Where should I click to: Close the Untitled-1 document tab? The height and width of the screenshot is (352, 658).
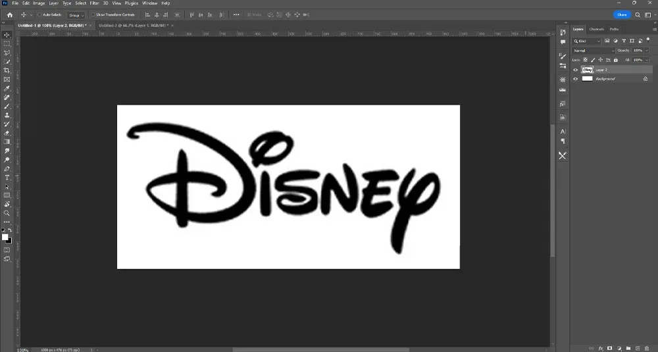pos(90,26)
